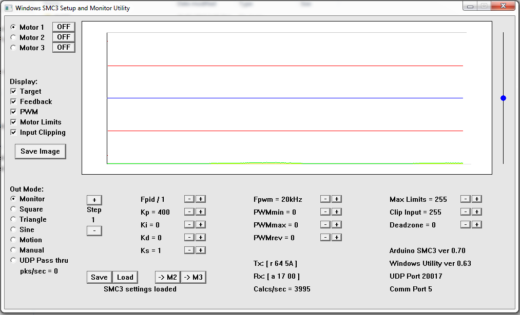Disable the PWM display checkbox
This screenshot has width=520, height=315.
[13, 112]
